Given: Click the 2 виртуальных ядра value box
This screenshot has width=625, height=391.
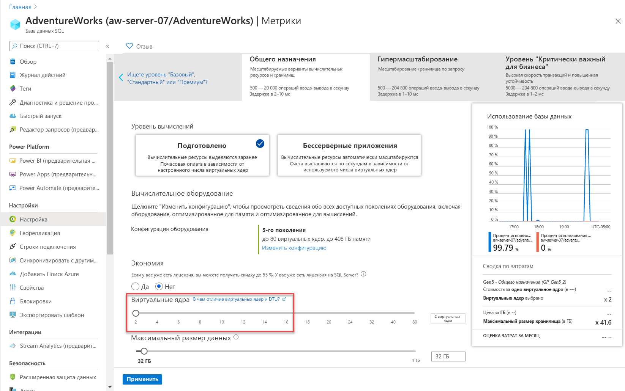Looking at the screenshot, I should pos(448,318).
